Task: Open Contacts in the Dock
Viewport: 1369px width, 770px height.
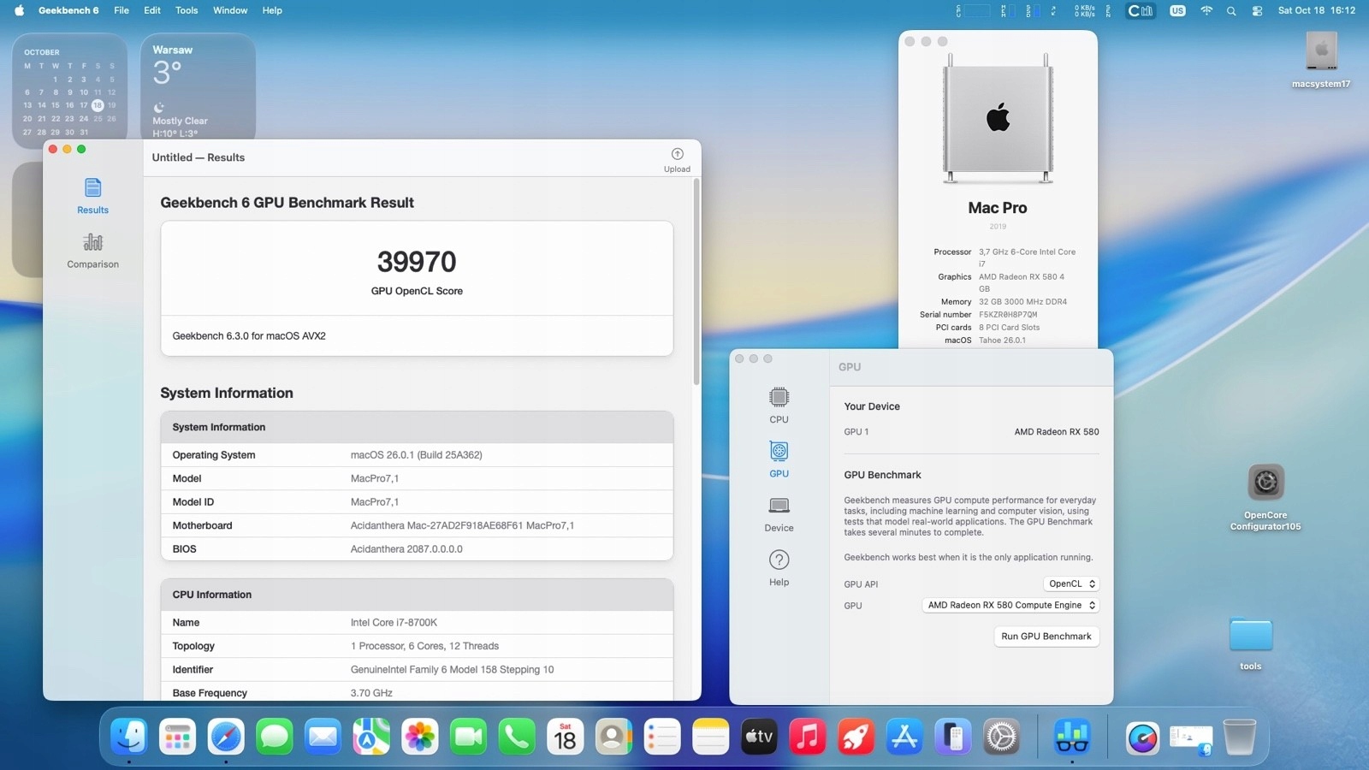Action: pyautogui.click(x=613, y=737)
